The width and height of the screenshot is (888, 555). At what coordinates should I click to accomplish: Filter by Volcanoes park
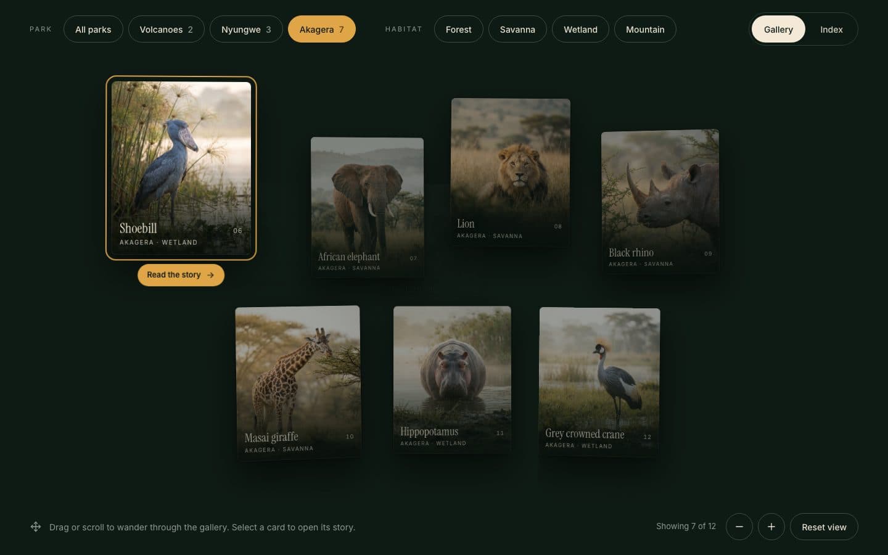166,29
